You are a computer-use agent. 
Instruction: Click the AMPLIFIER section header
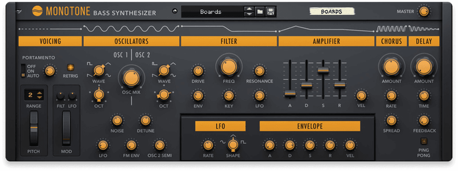(x=327, y=41)
